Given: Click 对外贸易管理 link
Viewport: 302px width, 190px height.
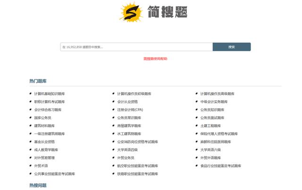Looking at the screenshot, I should coord(44,158).
